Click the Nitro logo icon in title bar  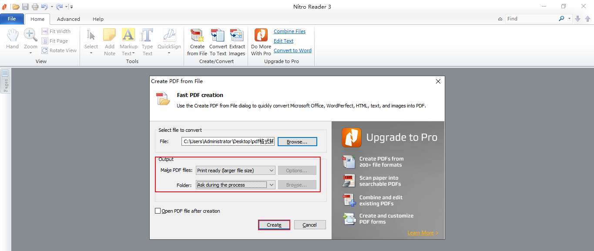point(4,7)
